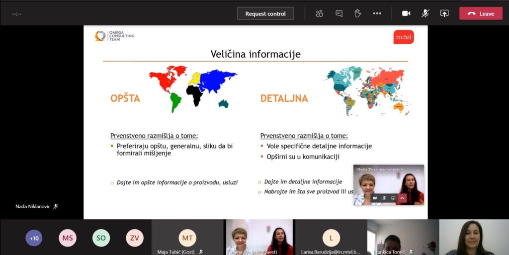The height and width of the screenshot is (255, 509).
Task: Click the red m:tel logo on the slide
Action: [x=403, y=37]
